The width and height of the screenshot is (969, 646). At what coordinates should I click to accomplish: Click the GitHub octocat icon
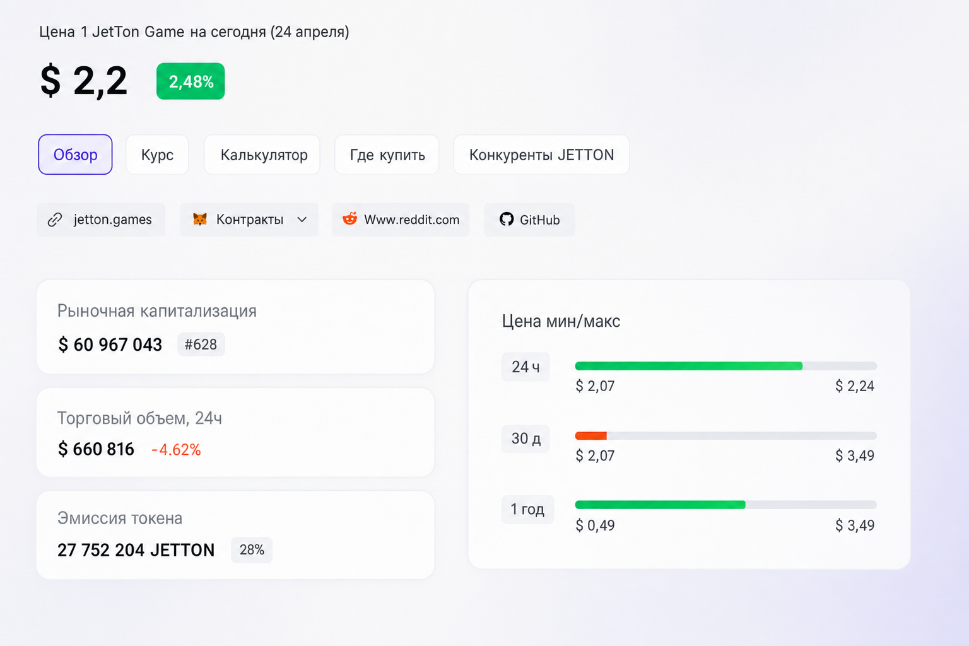(x=507, y=219)
